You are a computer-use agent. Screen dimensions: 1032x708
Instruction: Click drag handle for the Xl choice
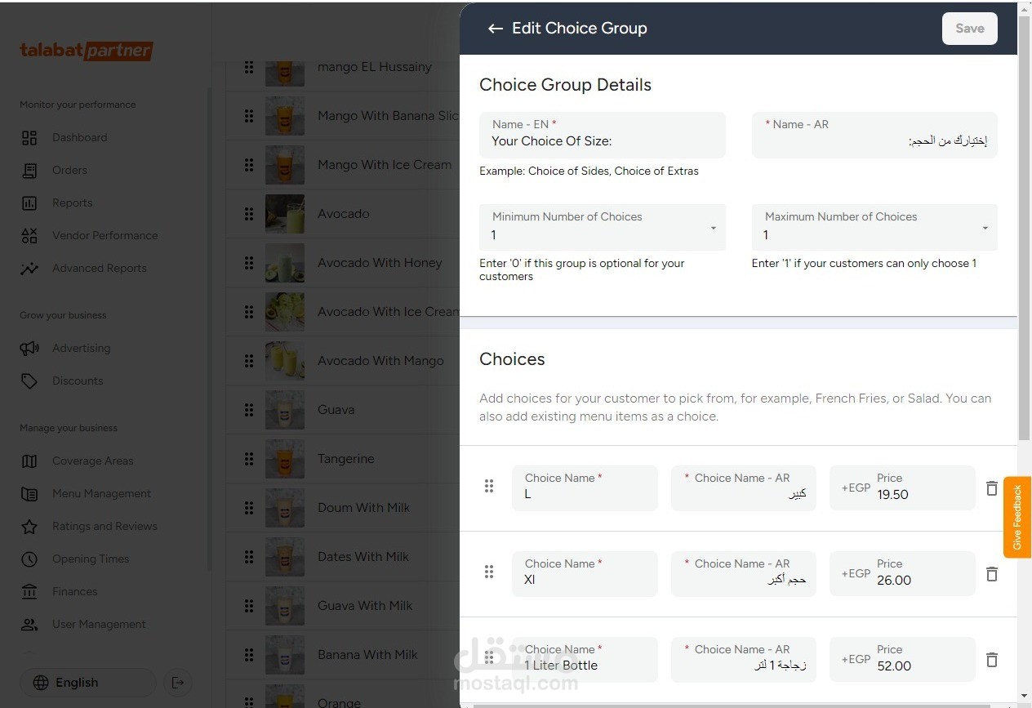coord(489,572)
